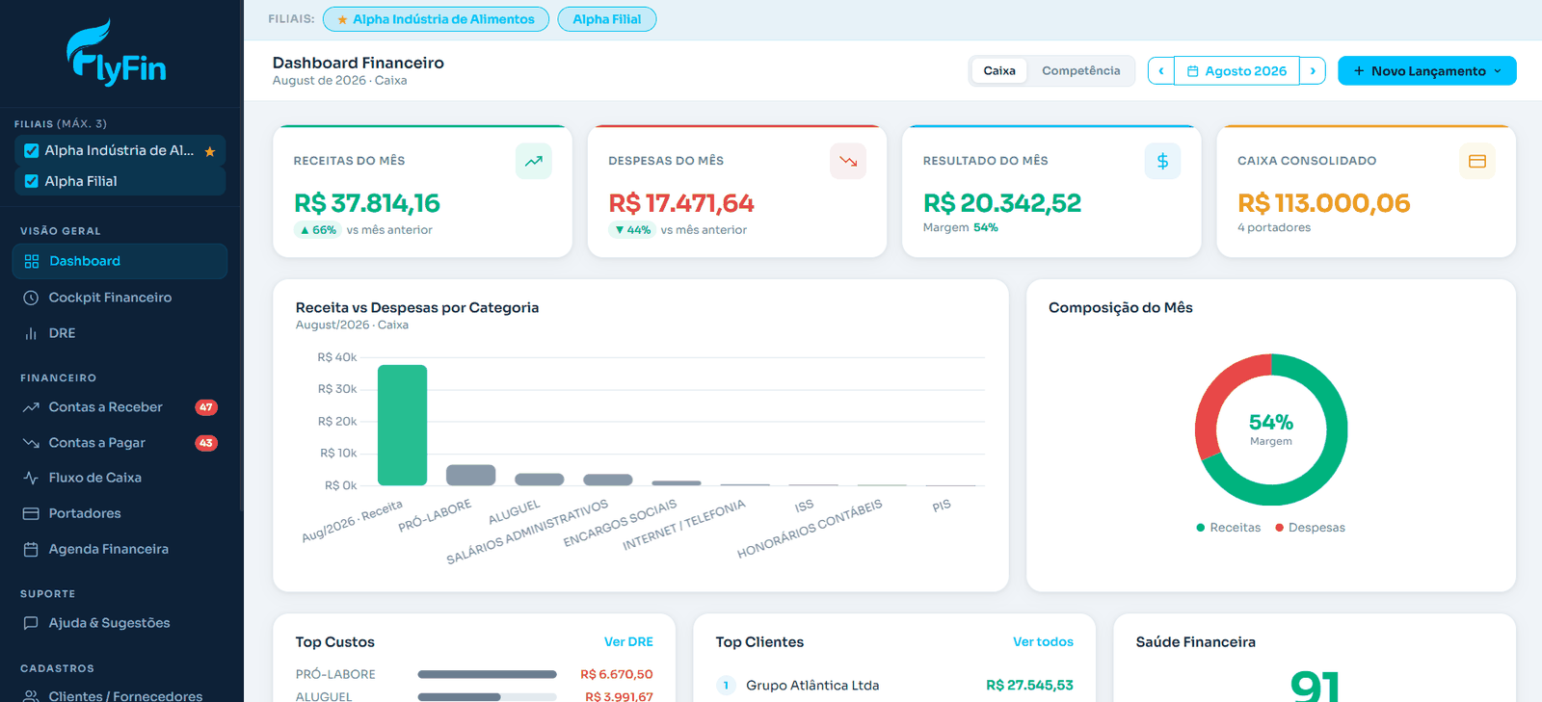This screenshot has height=702, width=1542.
Task: Toggle Receitas legend in Composição do Mês
Action: 1229,528
